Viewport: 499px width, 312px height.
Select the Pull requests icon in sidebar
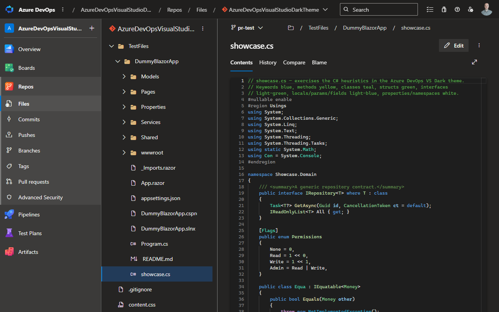[9, 182]
